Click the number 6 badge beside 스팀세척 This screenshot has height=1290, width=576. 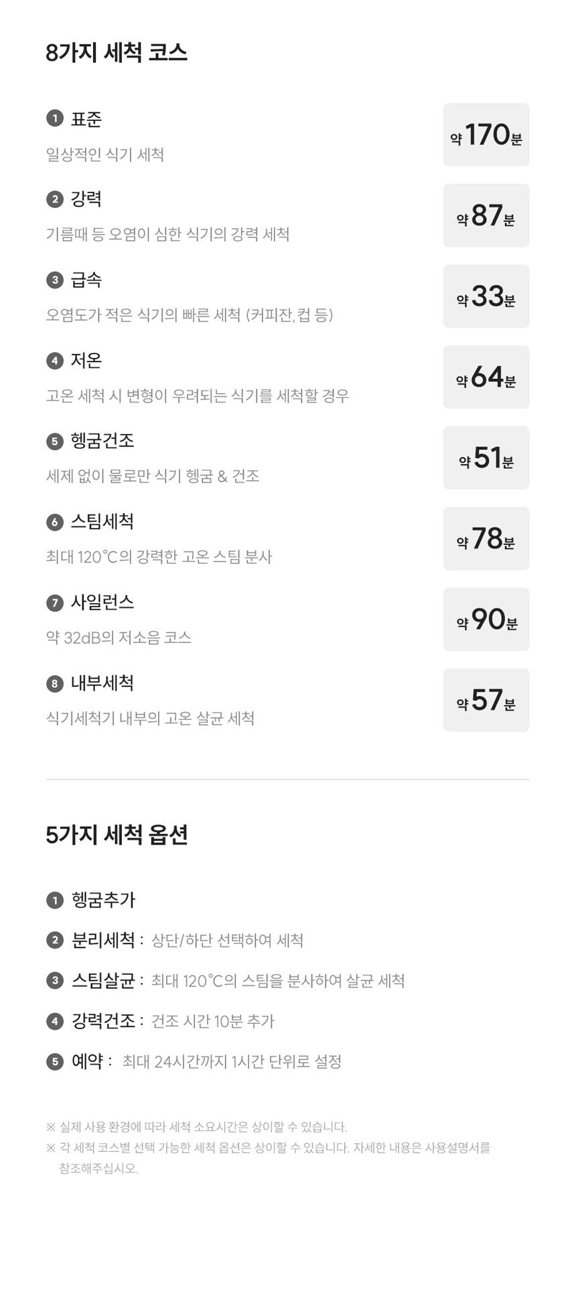click(x=55, y=522)
